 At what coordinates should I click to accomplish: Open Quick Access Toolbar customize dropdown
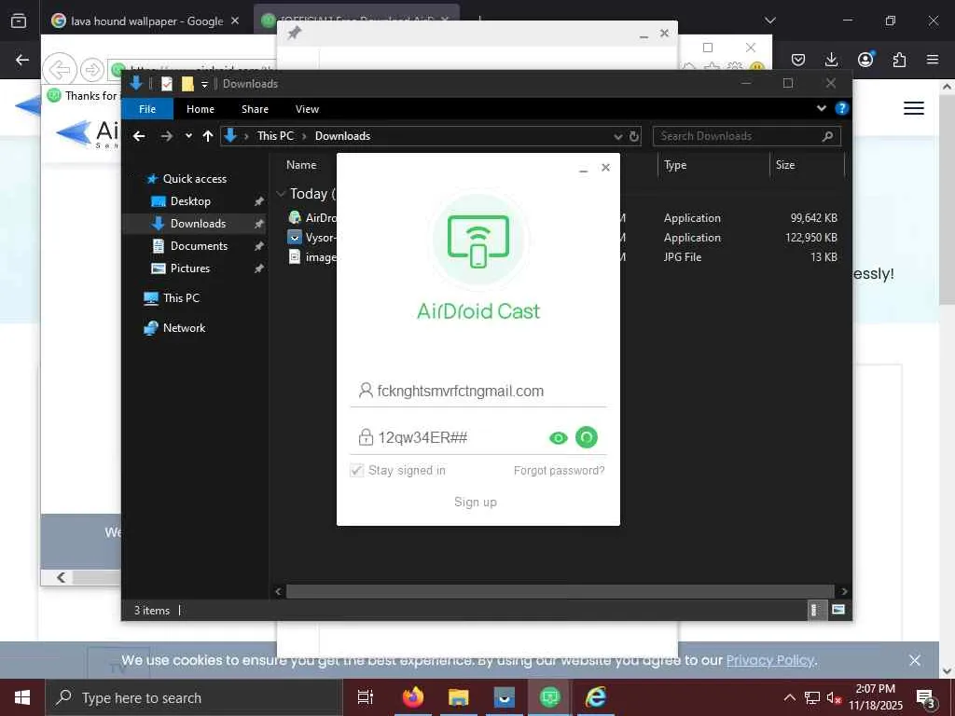click(204, 84)
